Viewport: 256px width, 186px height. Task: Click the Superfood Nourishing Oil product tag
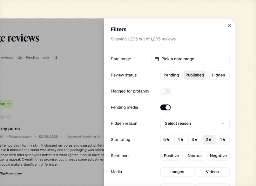pos(84,136)
